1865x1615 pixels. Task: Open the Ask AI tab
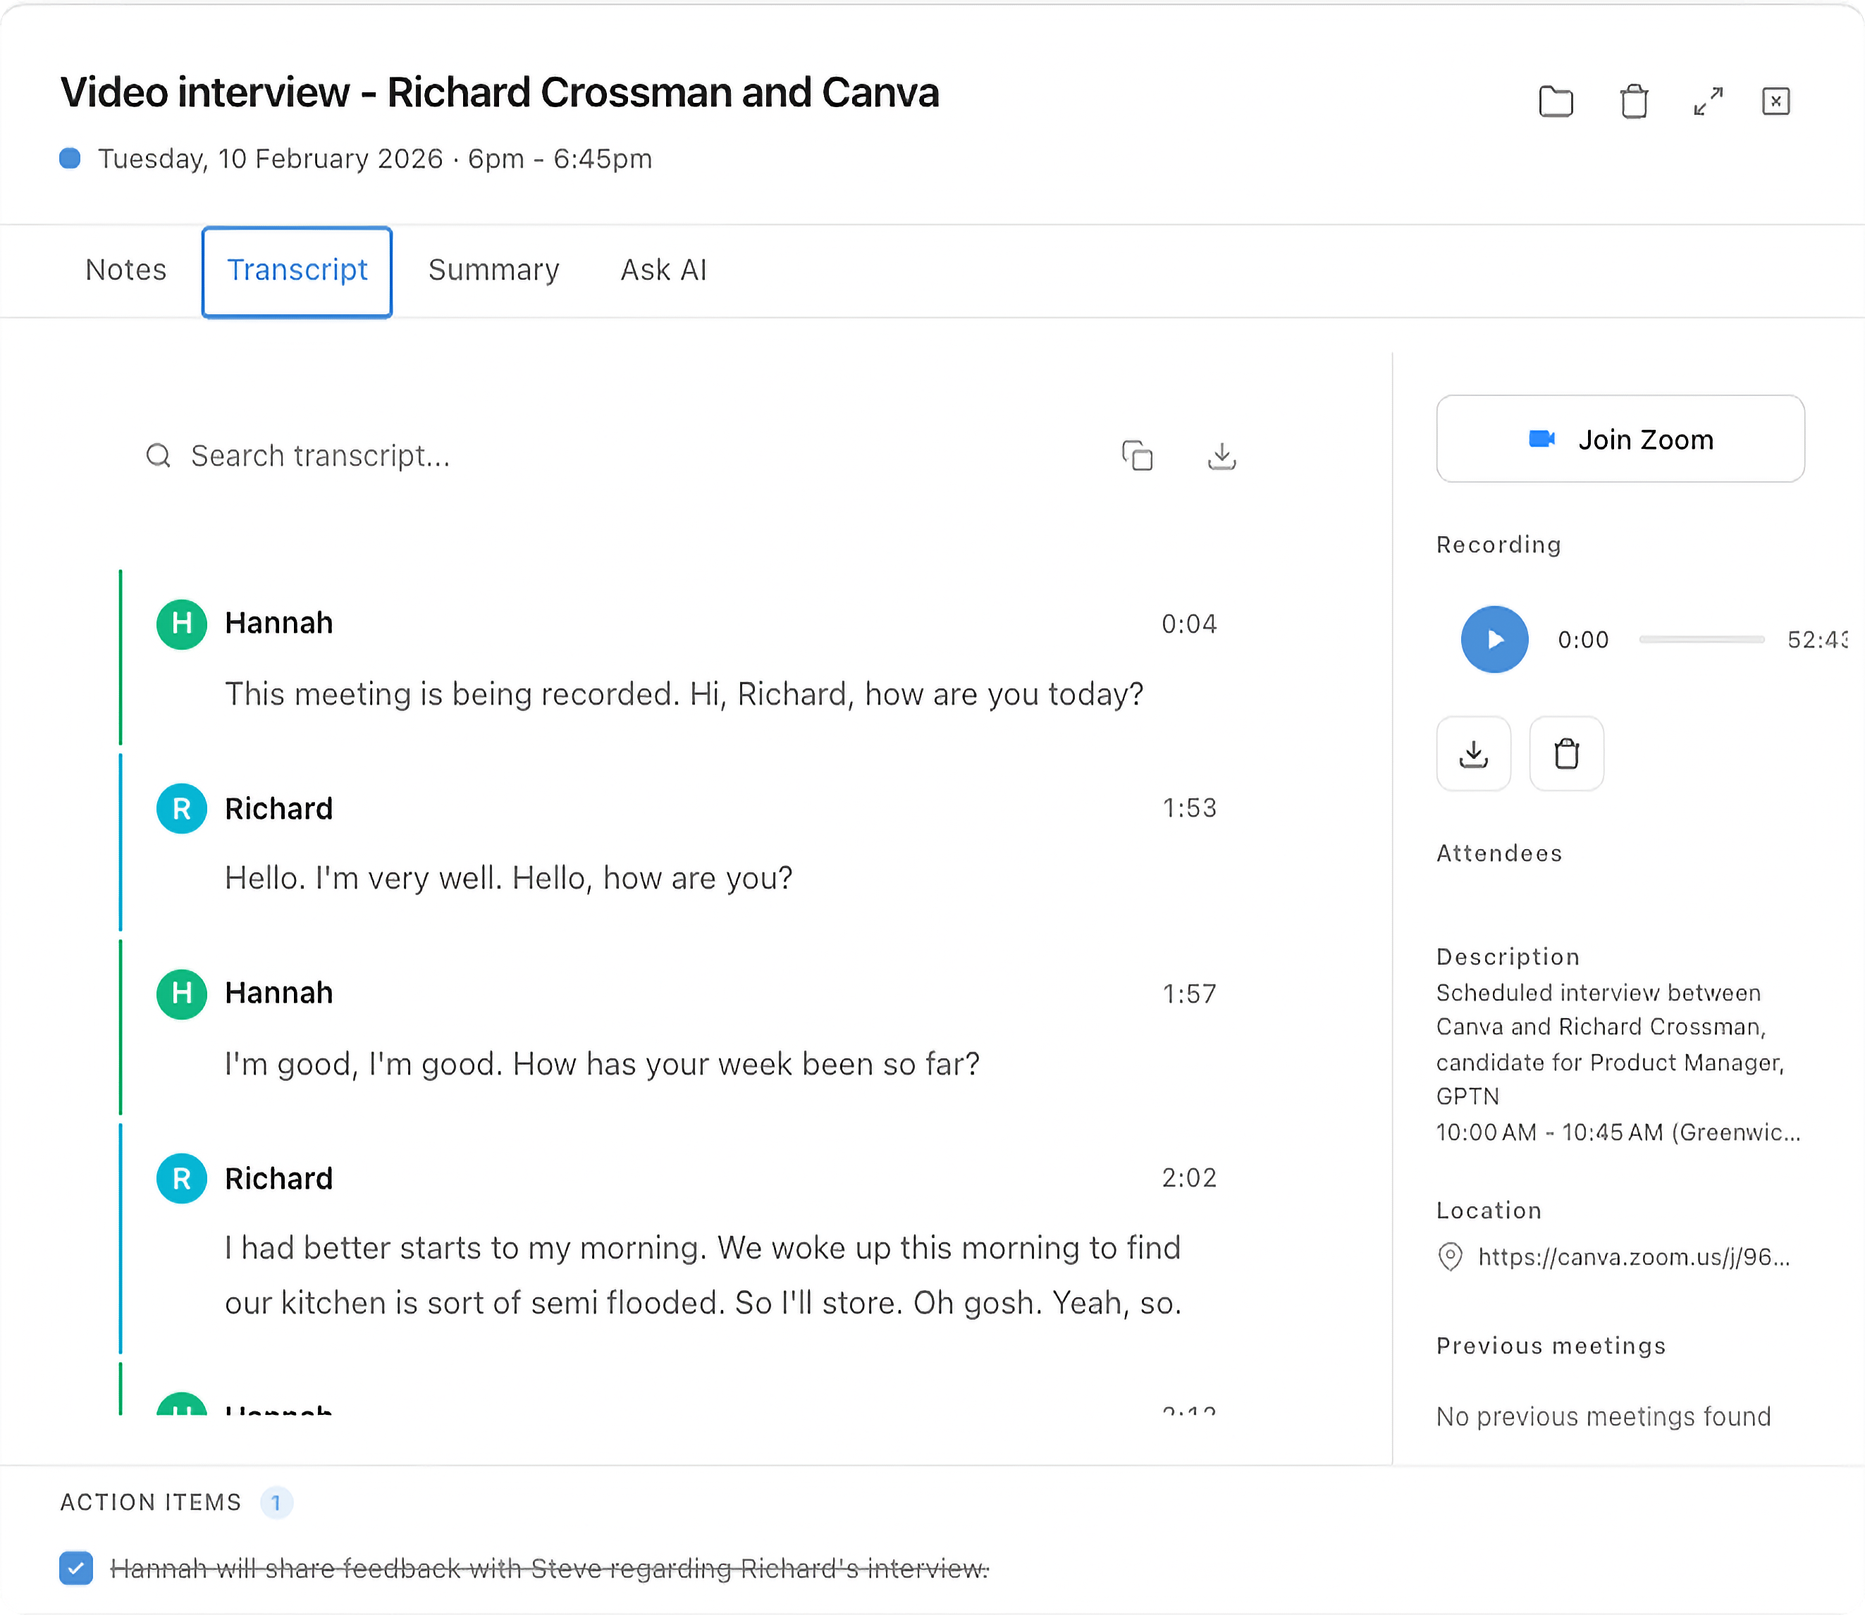pyautogui.click(x=663, y=269)
